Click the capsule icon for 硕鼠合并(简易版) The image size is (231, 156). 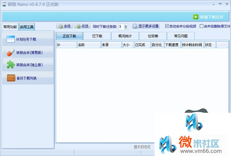point(10,53)
